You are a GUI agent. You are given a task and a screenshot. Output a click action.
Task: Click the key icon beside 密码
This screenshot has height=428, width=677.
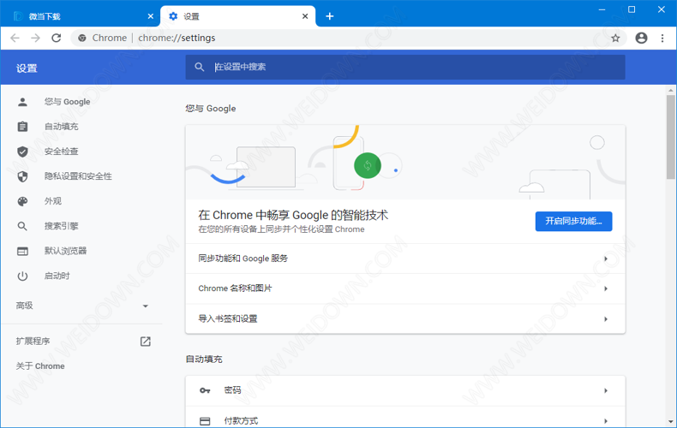click(x=205, y=390)
